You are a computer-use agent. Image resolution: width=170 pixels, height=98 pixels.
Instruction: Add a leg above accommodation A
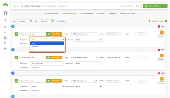coord(13,26)
